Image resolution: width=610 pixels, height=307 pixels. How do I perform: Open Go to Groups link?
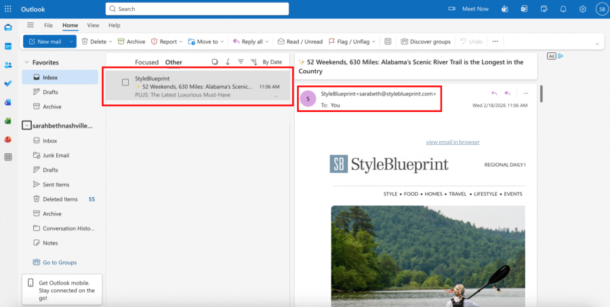point(55,263)
